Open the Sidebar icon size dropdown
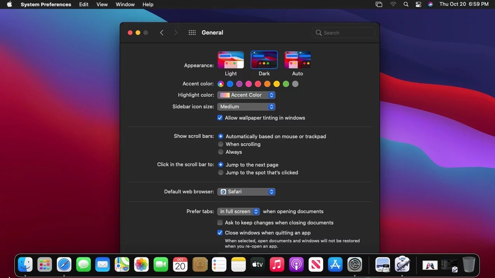Viewport: 495px width, 278px height. [x=246, y=106]
